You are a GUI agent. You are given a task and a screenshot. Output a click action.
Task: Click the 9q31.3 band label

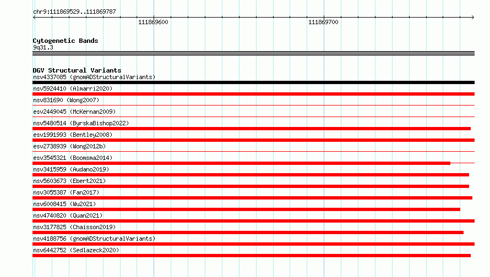tap(43, 47)
